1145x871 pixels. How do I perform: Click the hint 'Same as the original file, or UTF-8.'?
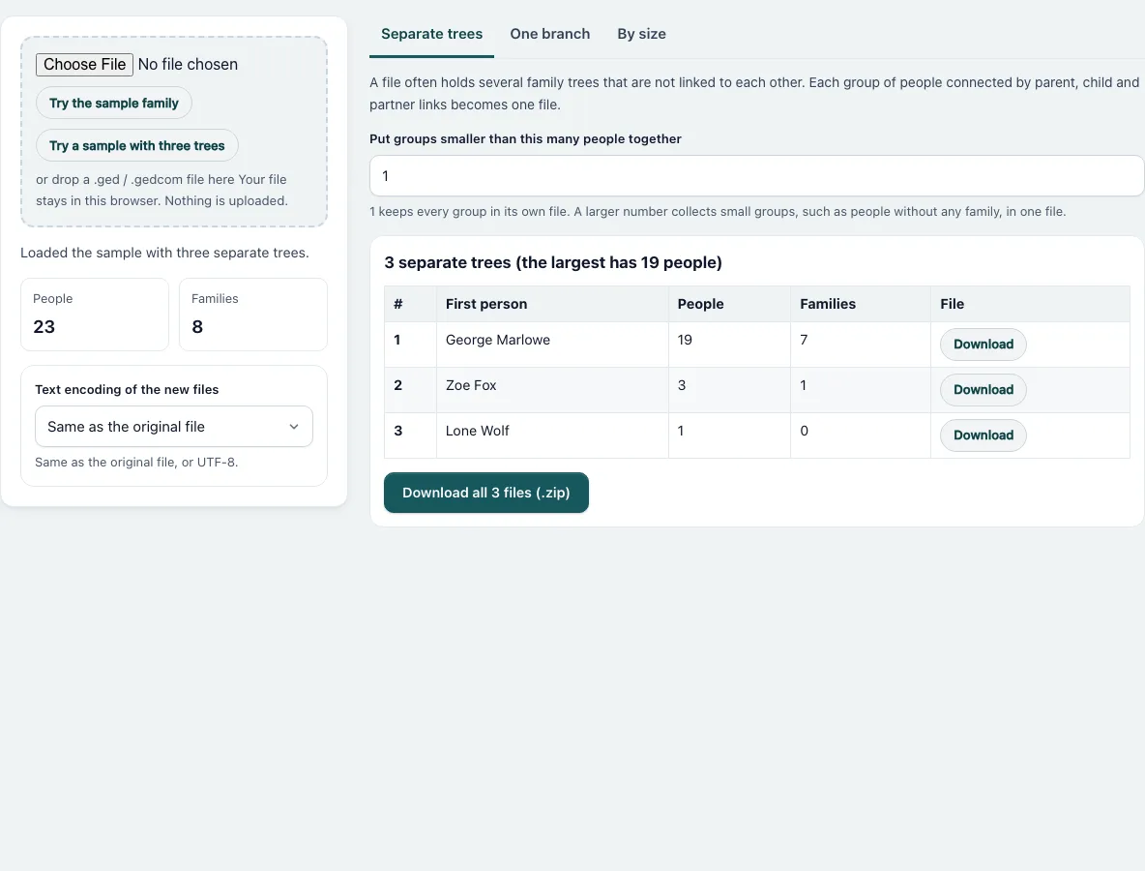tap(136, 462)
